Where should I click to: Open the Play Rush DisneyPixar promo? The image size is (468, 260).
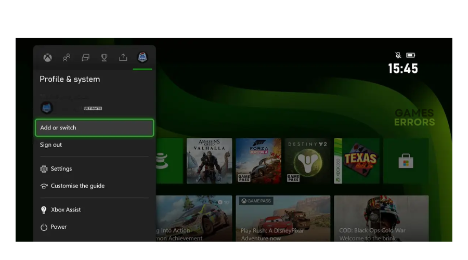283,218
